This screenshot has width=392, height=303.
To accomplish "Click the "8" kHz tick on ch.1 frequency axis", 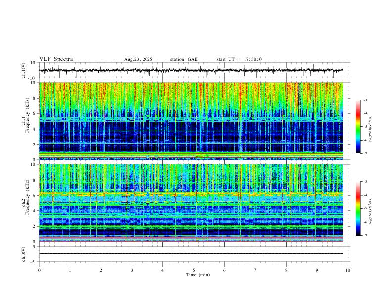I will 35,98.
